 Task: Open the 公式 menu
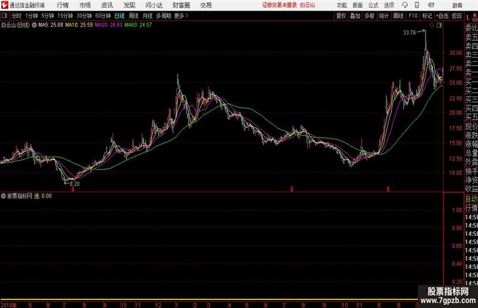[x=373, y=5]
